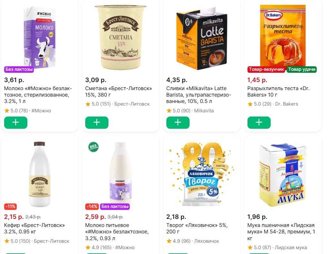Add Milkavita Latte Barista cream to cart

point(178,123)
